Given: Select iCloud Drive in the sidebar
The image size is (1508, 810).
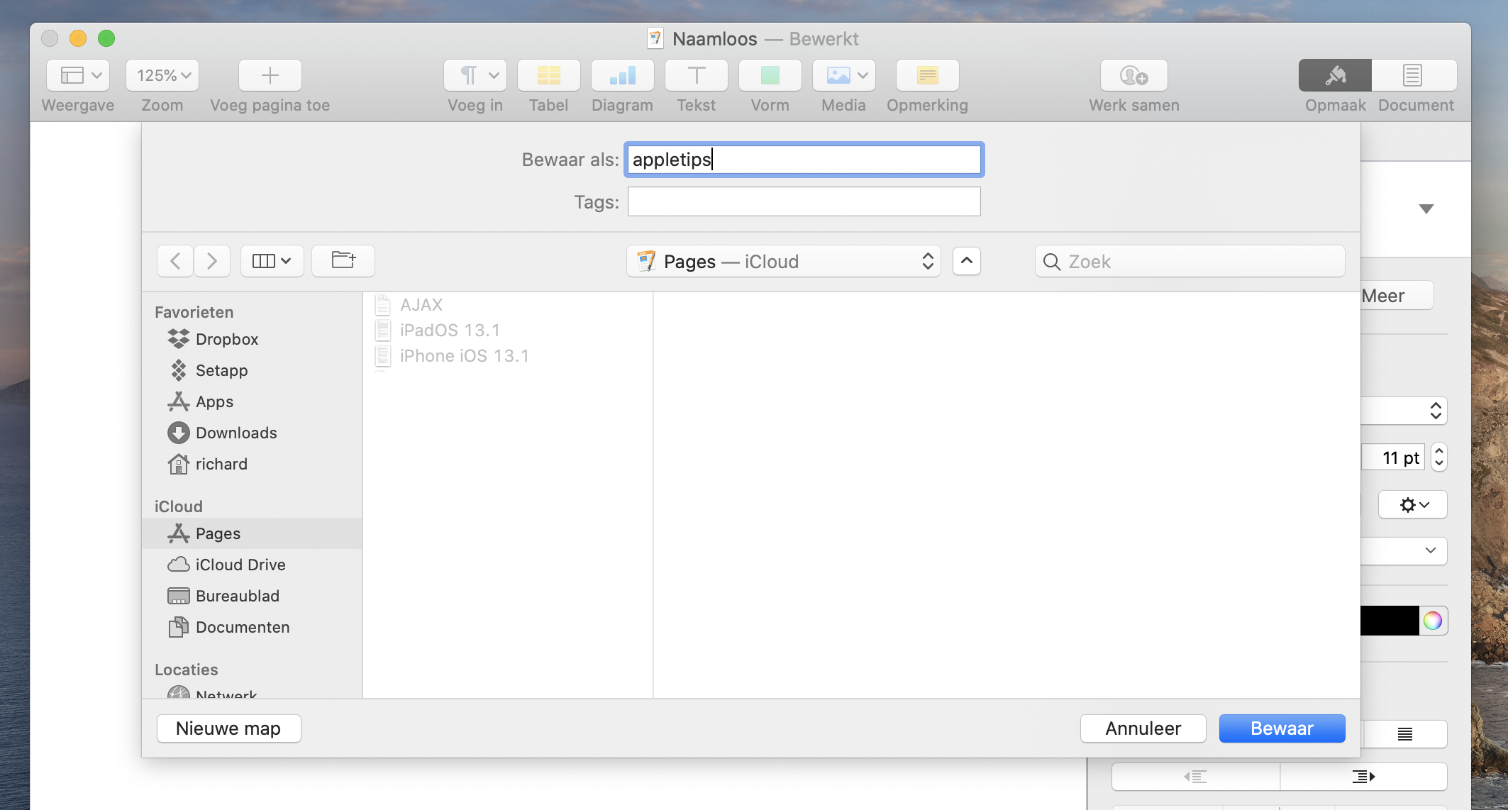Looking at the screenshot, I should [240, 565].
